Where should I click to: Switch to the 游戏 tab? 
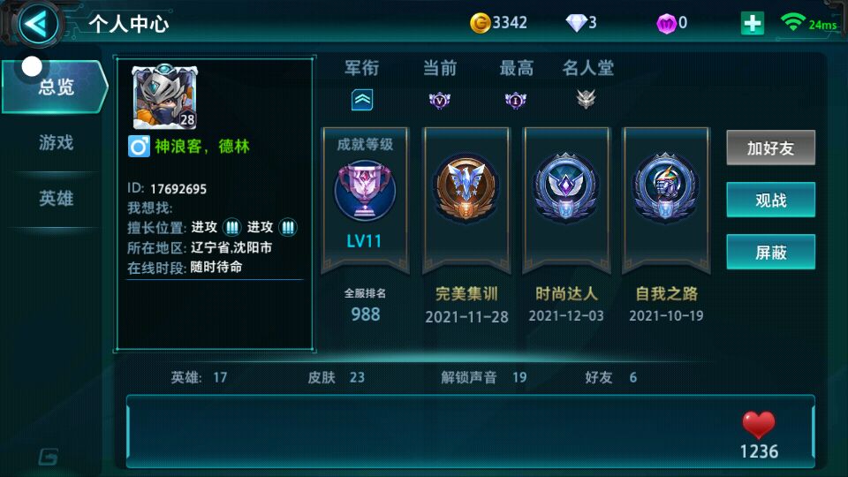coord(55,143)
